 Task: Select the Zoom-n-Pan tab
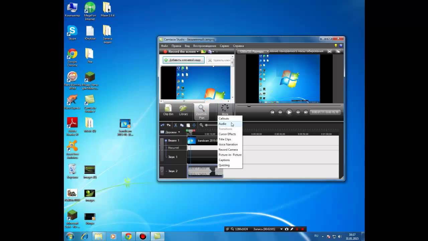tap(201, 112)
